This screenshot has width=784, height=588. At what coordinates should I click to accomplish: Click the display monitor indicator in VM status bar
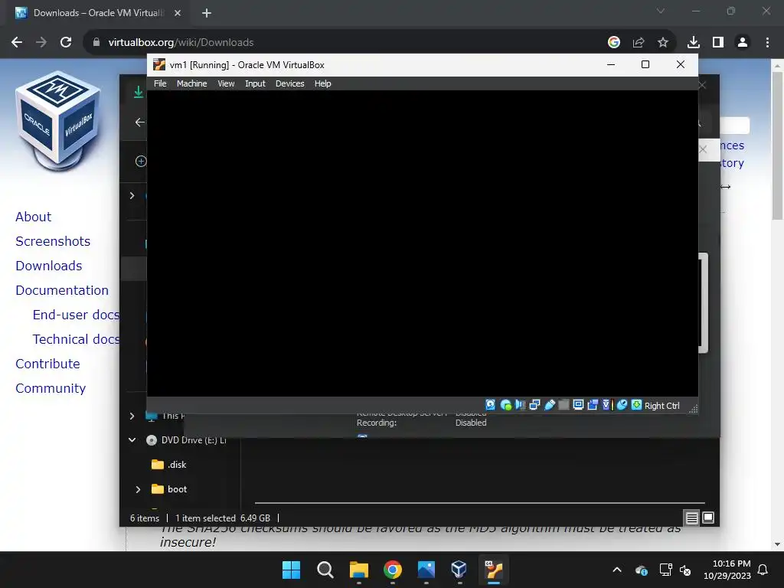(578, 405)
